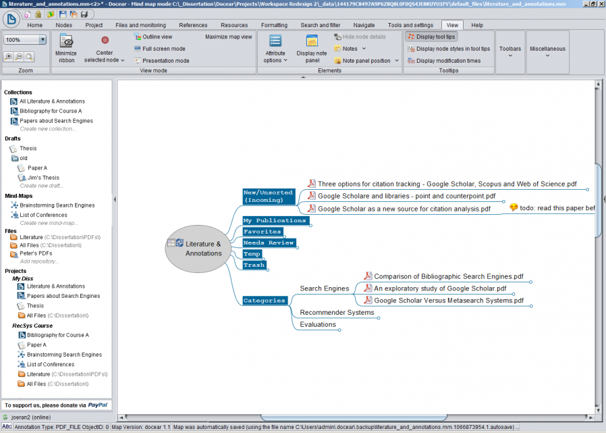Open Note panel position dropdown
The width and height of the screenshot is (606, 433).
click(x=397, y=61)
